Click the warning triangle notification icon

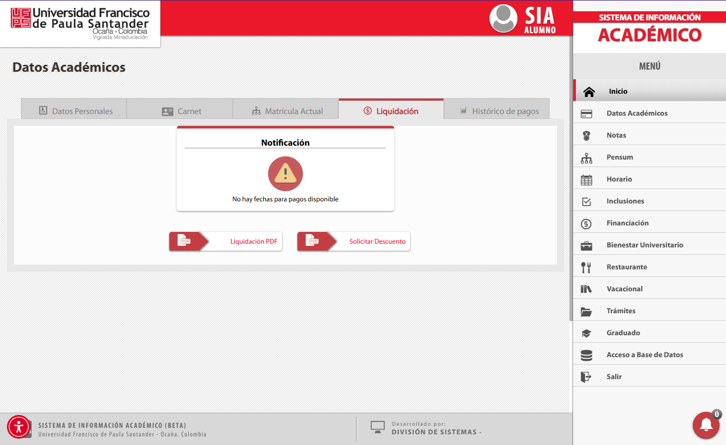(285, 174)
